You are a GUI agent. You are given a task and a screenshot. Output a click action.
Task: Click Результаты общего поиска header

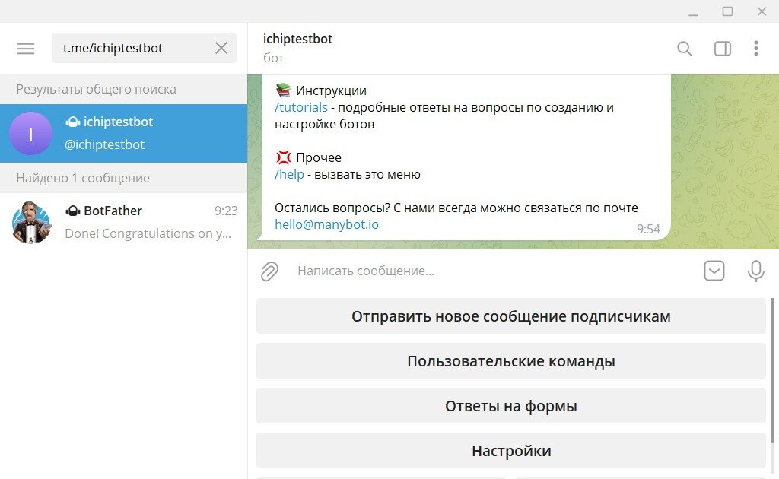click(x=96, y=90)
